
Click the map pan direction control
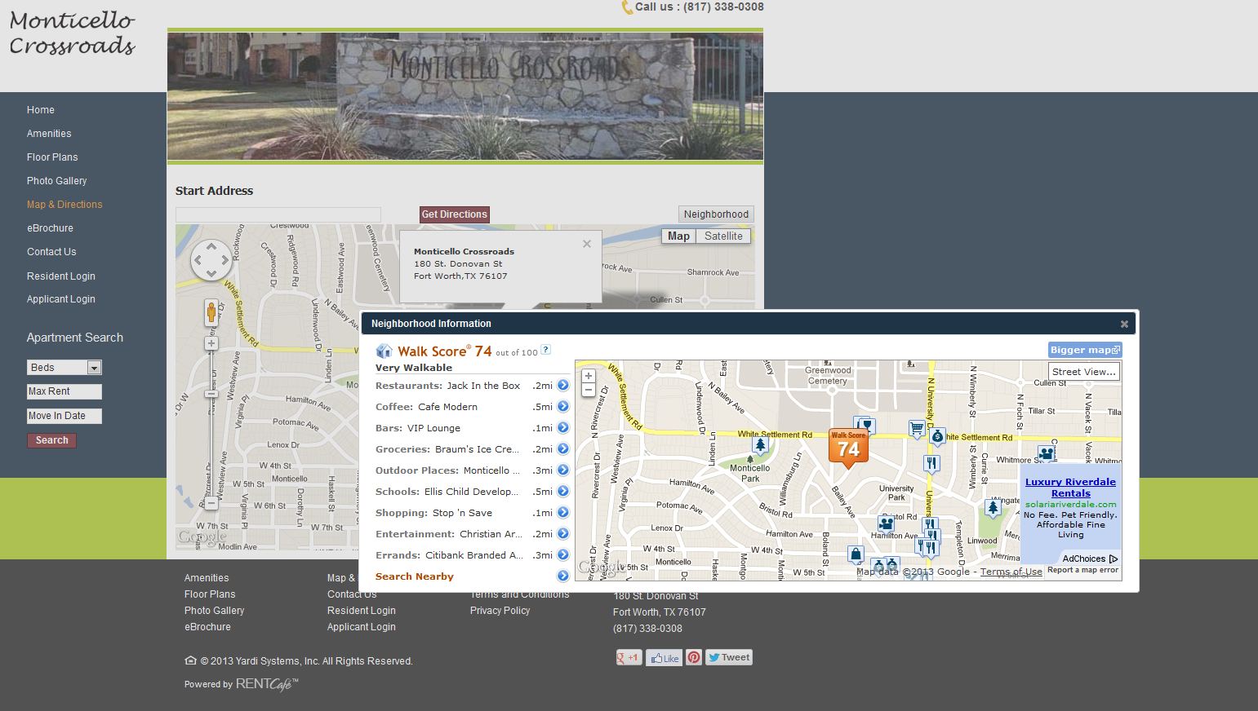[211, 261]
